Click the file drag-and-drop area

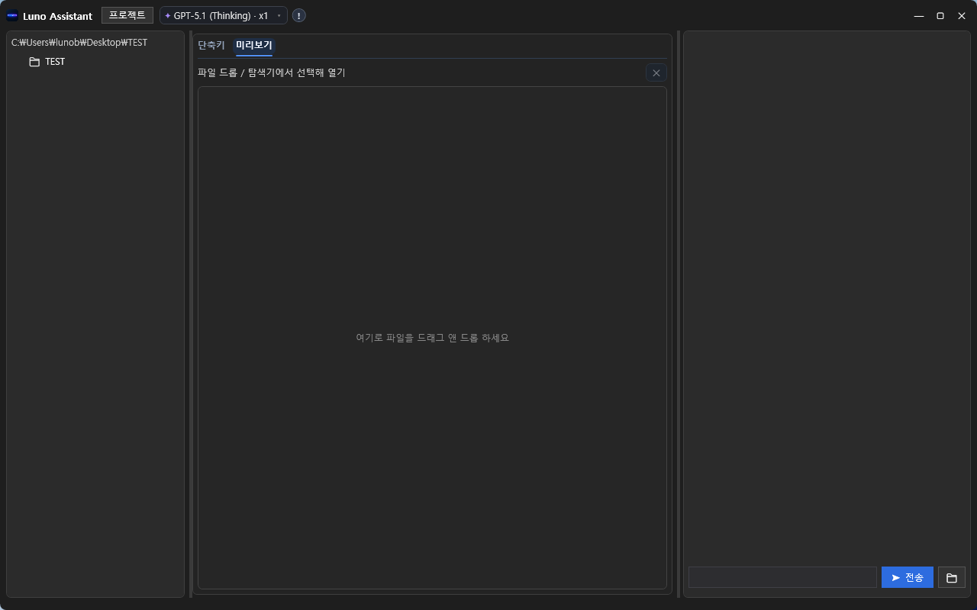(x=432, y=337)
